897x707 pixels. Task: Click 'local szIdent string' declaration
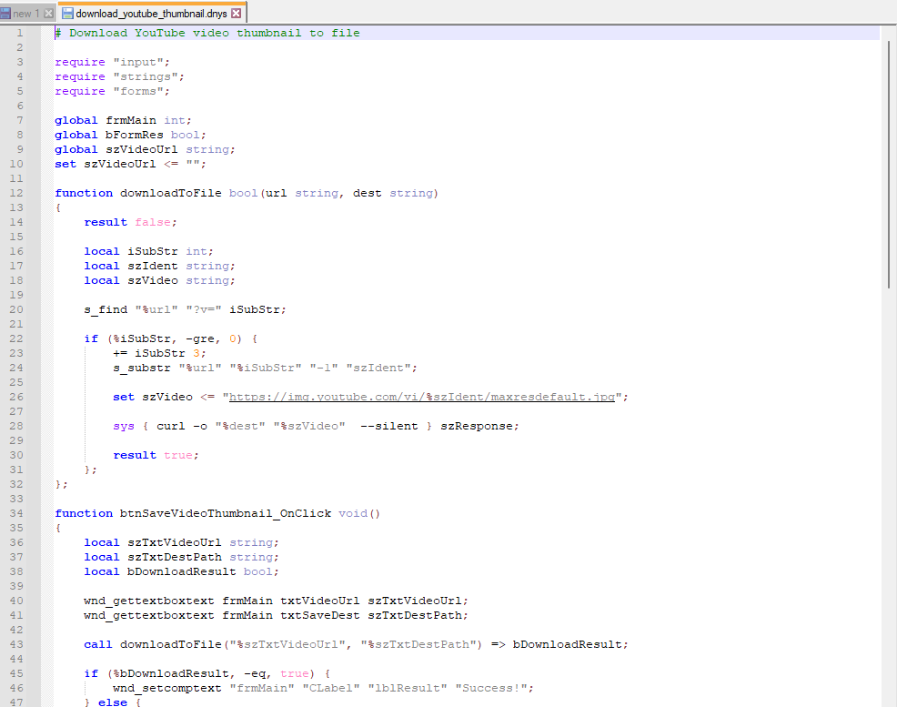(x=159, y=266)
